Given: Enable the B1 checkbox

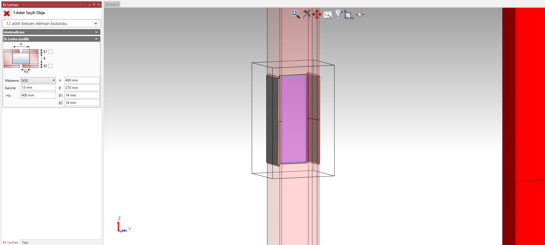Looking at the screenshot, I should pos(50,52).
